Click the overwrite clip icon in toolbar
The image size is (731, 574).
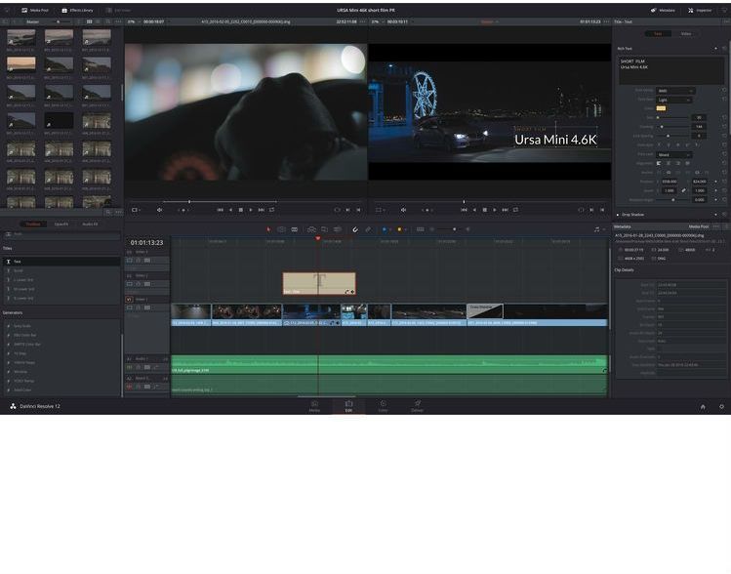pos(324,229)
